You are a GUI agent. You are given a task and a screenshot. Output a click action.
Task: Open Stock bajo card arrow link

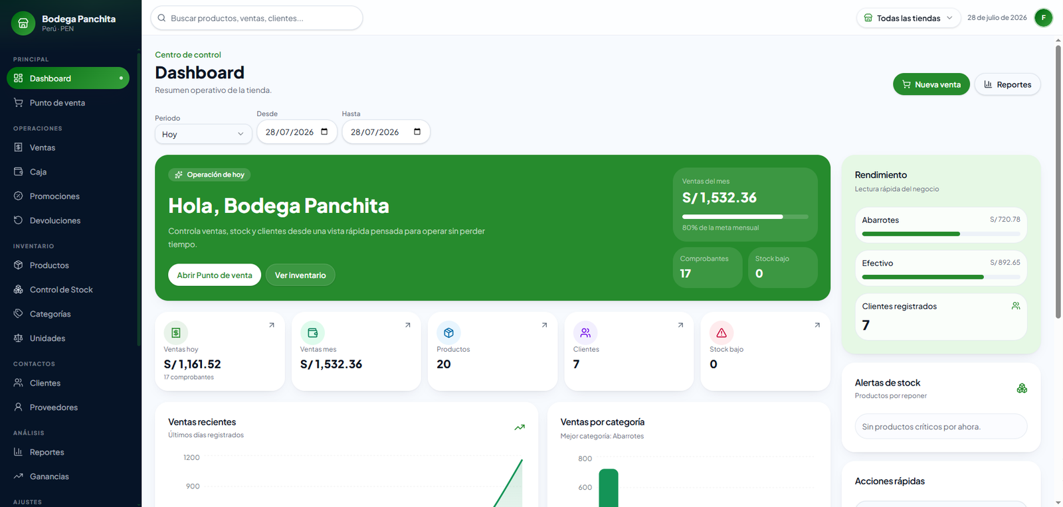[x=817, y=325]
